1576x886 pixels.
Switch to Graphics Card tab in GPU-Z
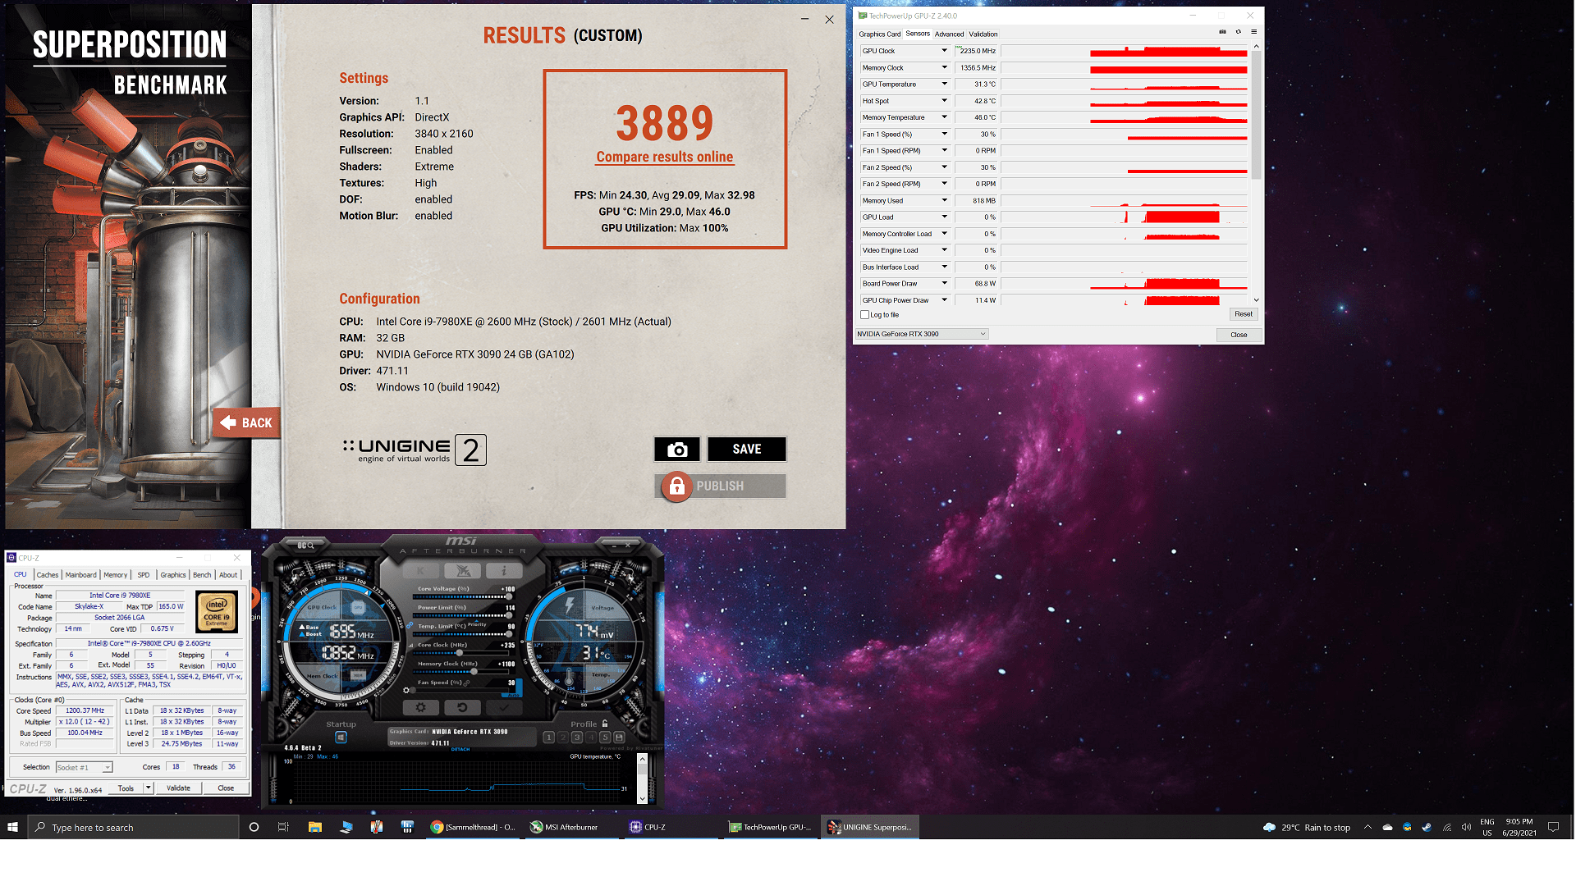click(x=880, y=34)
